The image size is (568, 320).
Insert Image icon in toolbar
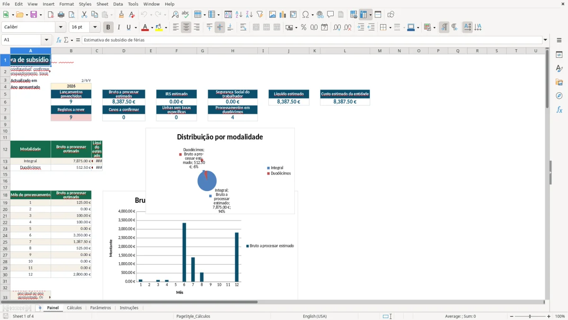[273, 15]
